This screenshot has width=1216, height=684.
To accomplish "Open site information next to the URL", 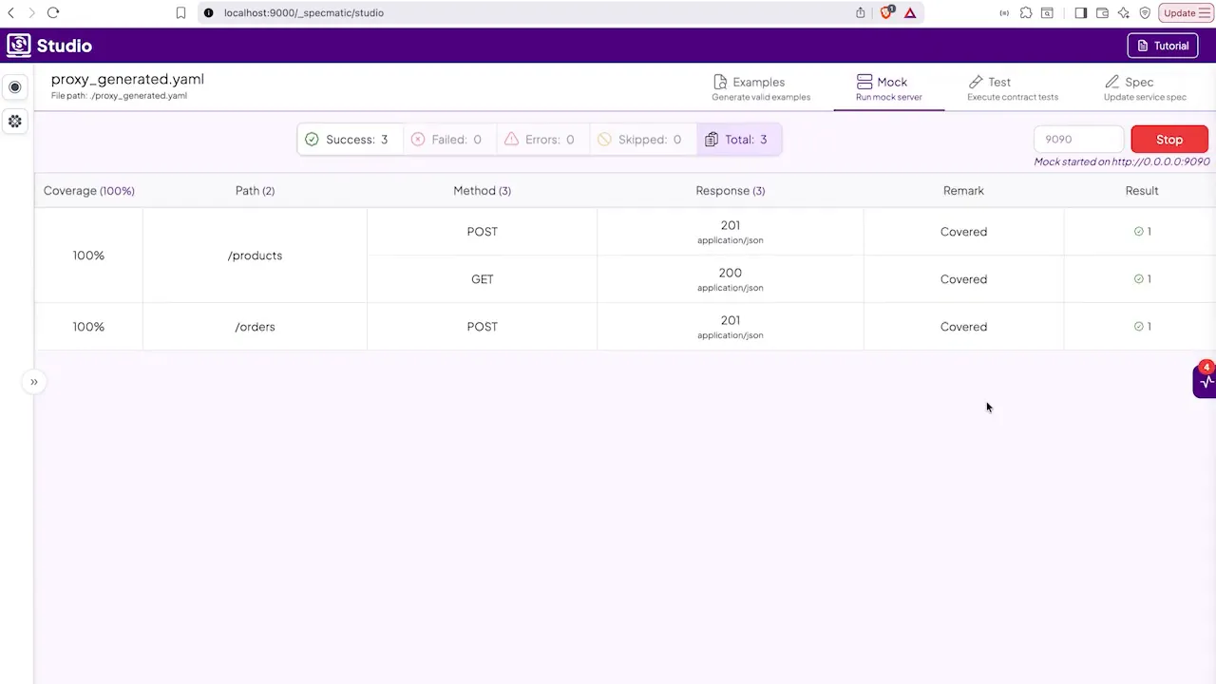I will pos(208,12).
